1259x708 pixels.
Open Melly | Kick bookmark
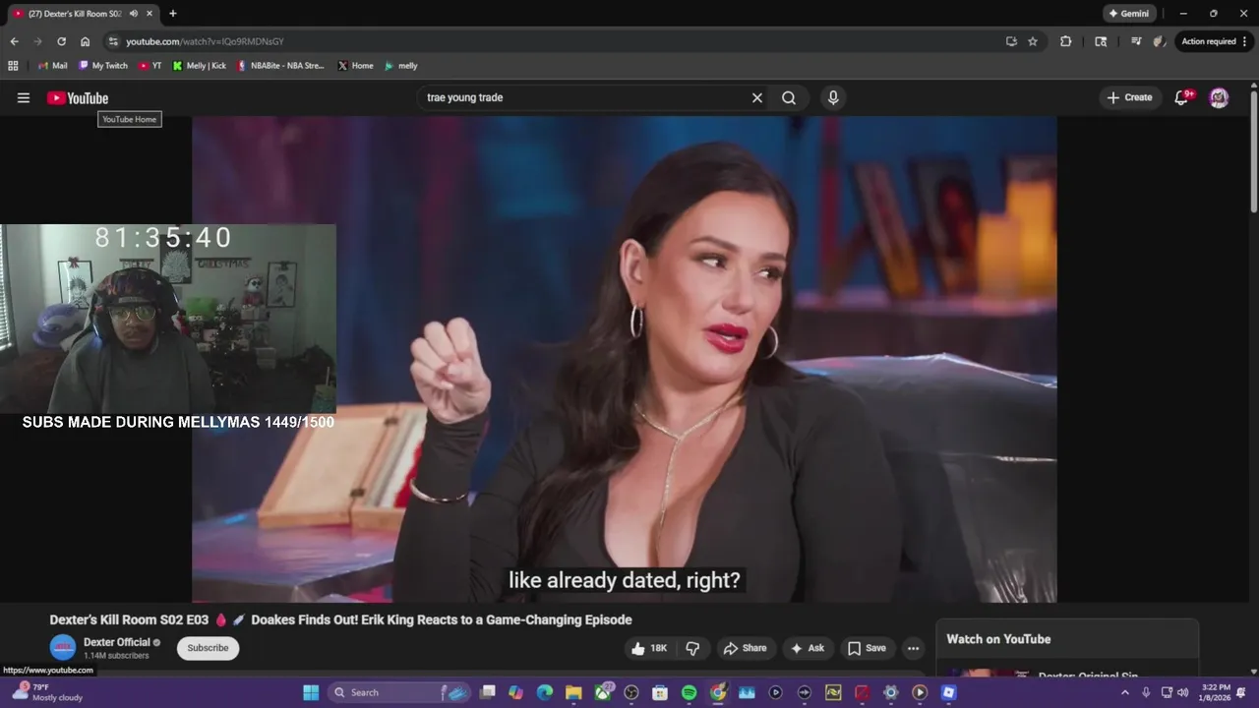200,66
